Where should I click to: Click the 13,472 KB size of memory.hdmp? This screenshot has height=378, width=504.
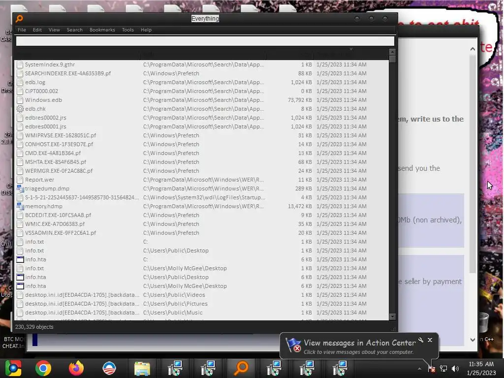(x=300, y=206)
